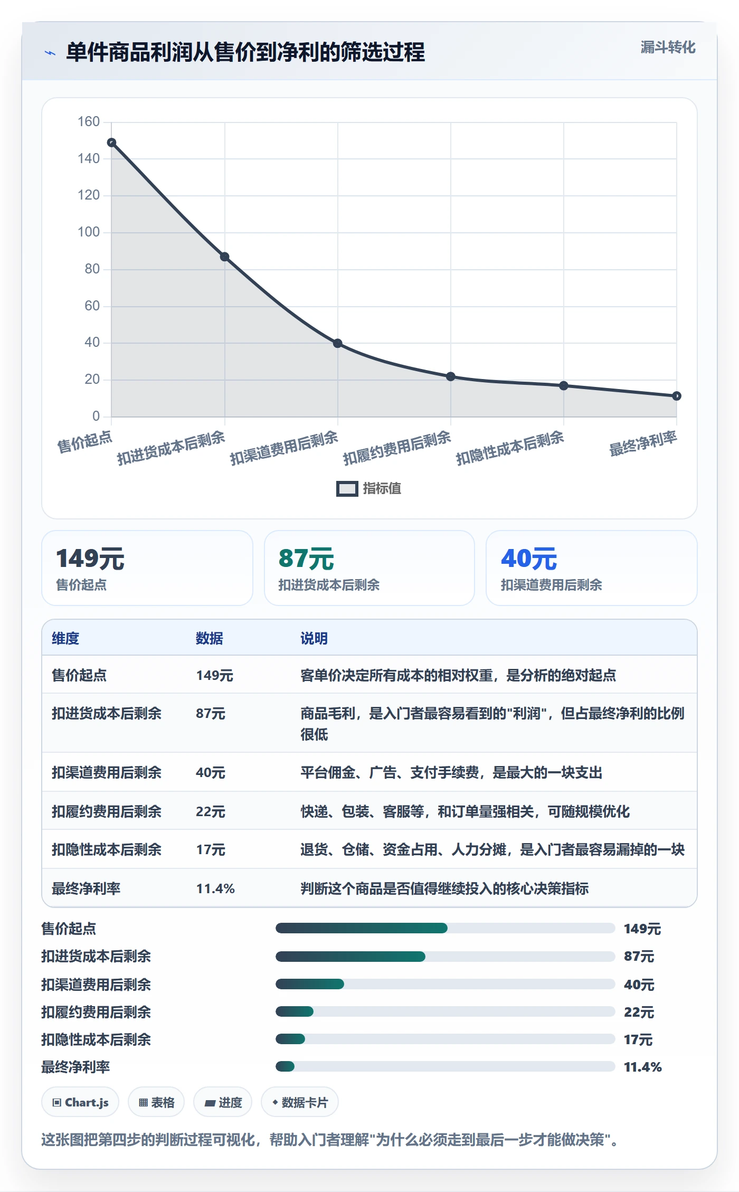Image resolution: width=739 pixels, height=1192 pixels.
Task: Click the chart point for 扣隐性成本后剩余
Action: click(x=564, y=385)
